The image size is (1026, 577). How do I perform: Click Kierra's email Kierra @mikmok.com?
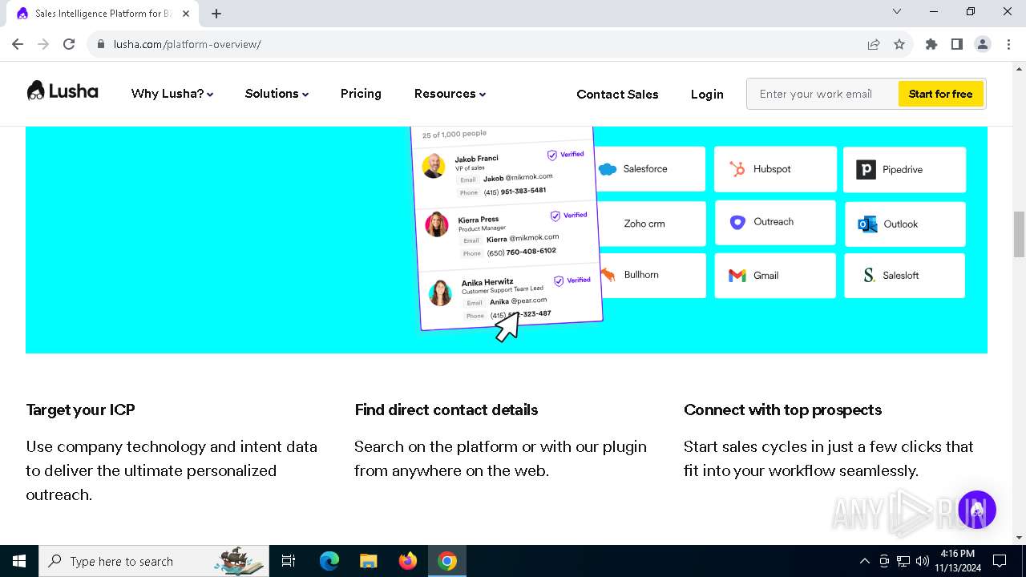point(523,239)
